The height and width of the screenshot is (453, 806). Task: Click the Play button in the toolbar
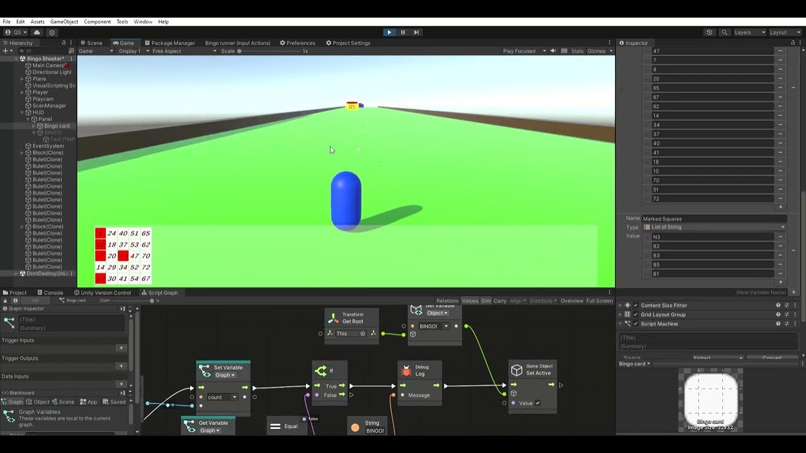coord(389,32)
